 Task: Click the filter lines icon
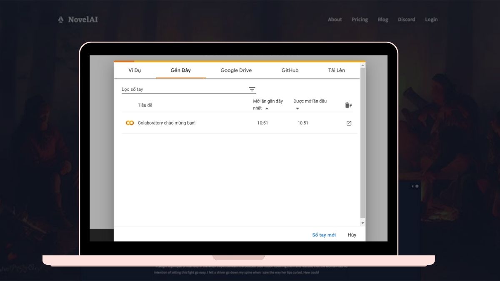pos(252,89)
